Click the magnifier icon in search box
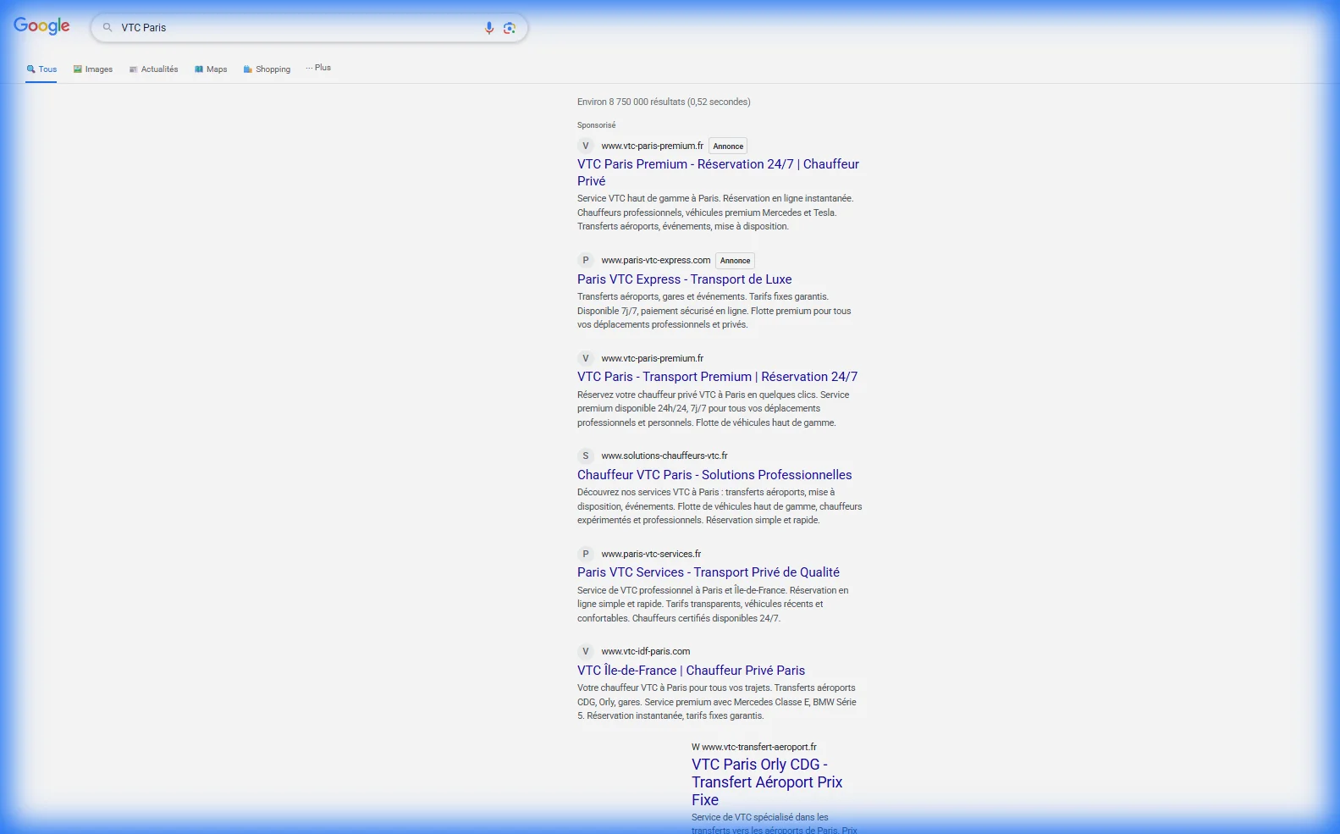1340x834 pixels. point(108,28)
